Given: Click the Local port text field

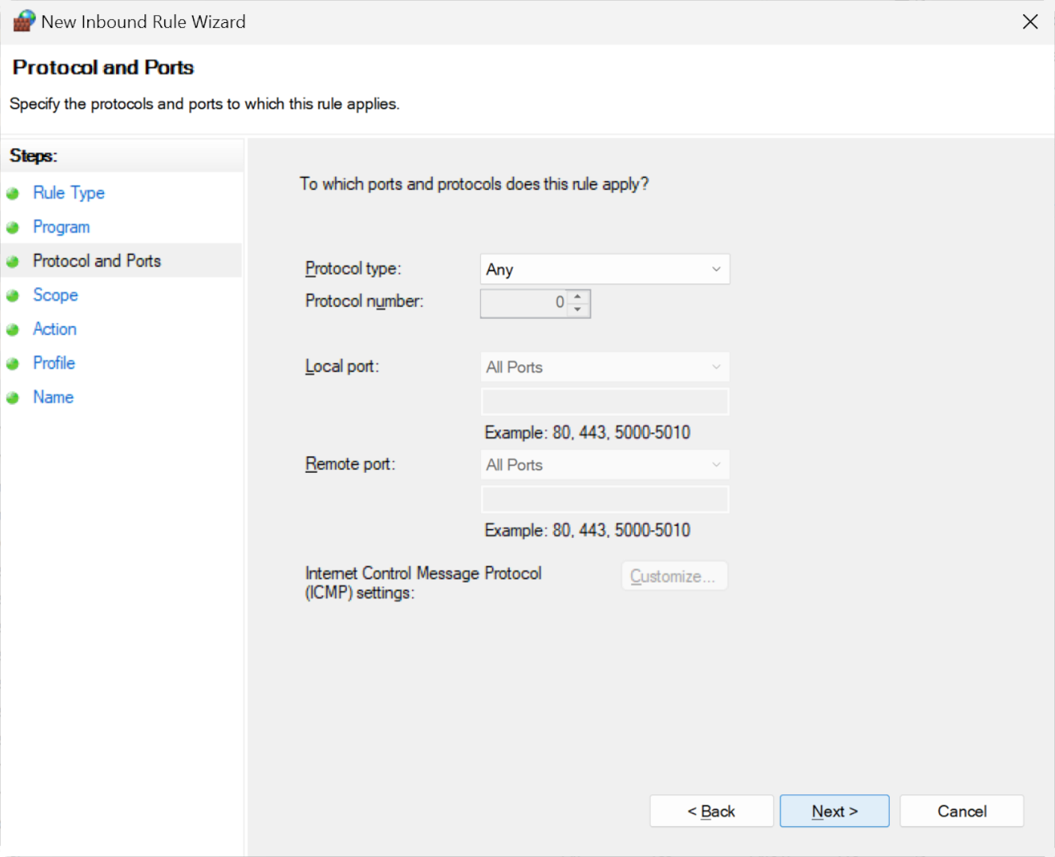Looking at the screenshot, I should (x=604, y=402).
